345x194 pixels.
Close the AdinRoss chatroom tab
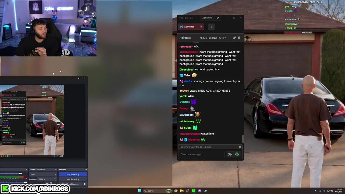click(x=201, y=27)
